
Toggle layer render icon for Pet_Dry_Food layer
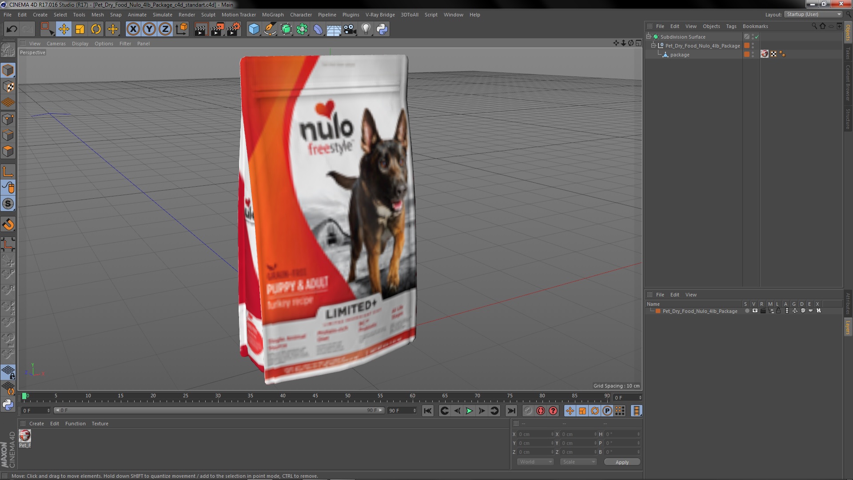763,311
